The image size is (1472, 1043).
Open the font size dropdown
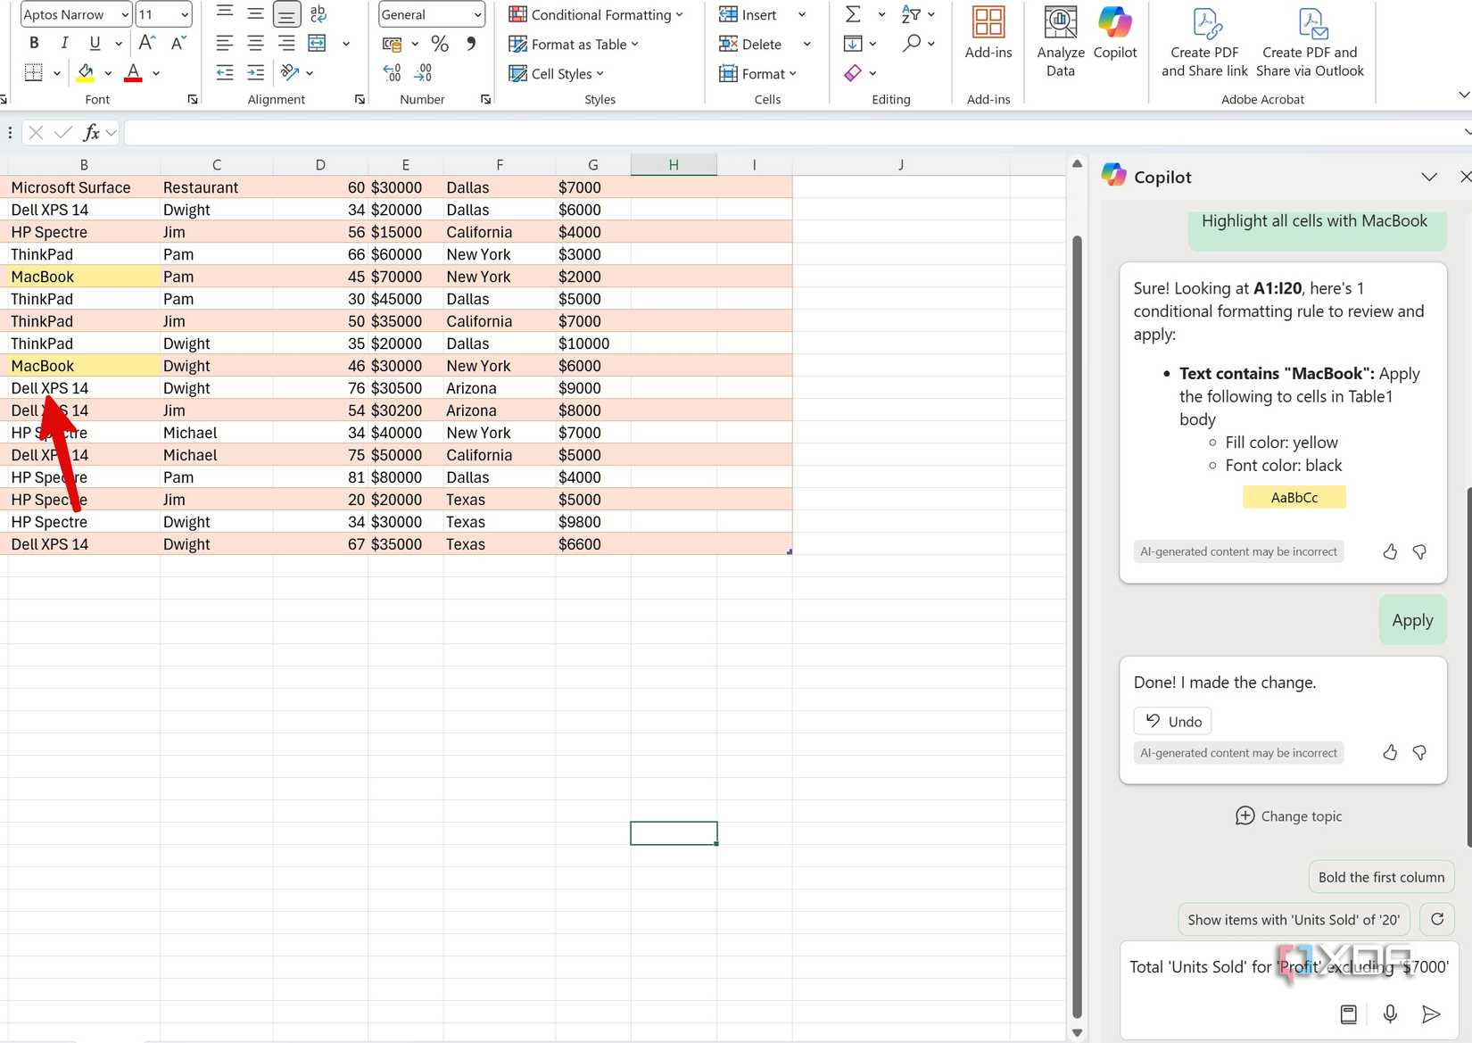coord(183,14)
